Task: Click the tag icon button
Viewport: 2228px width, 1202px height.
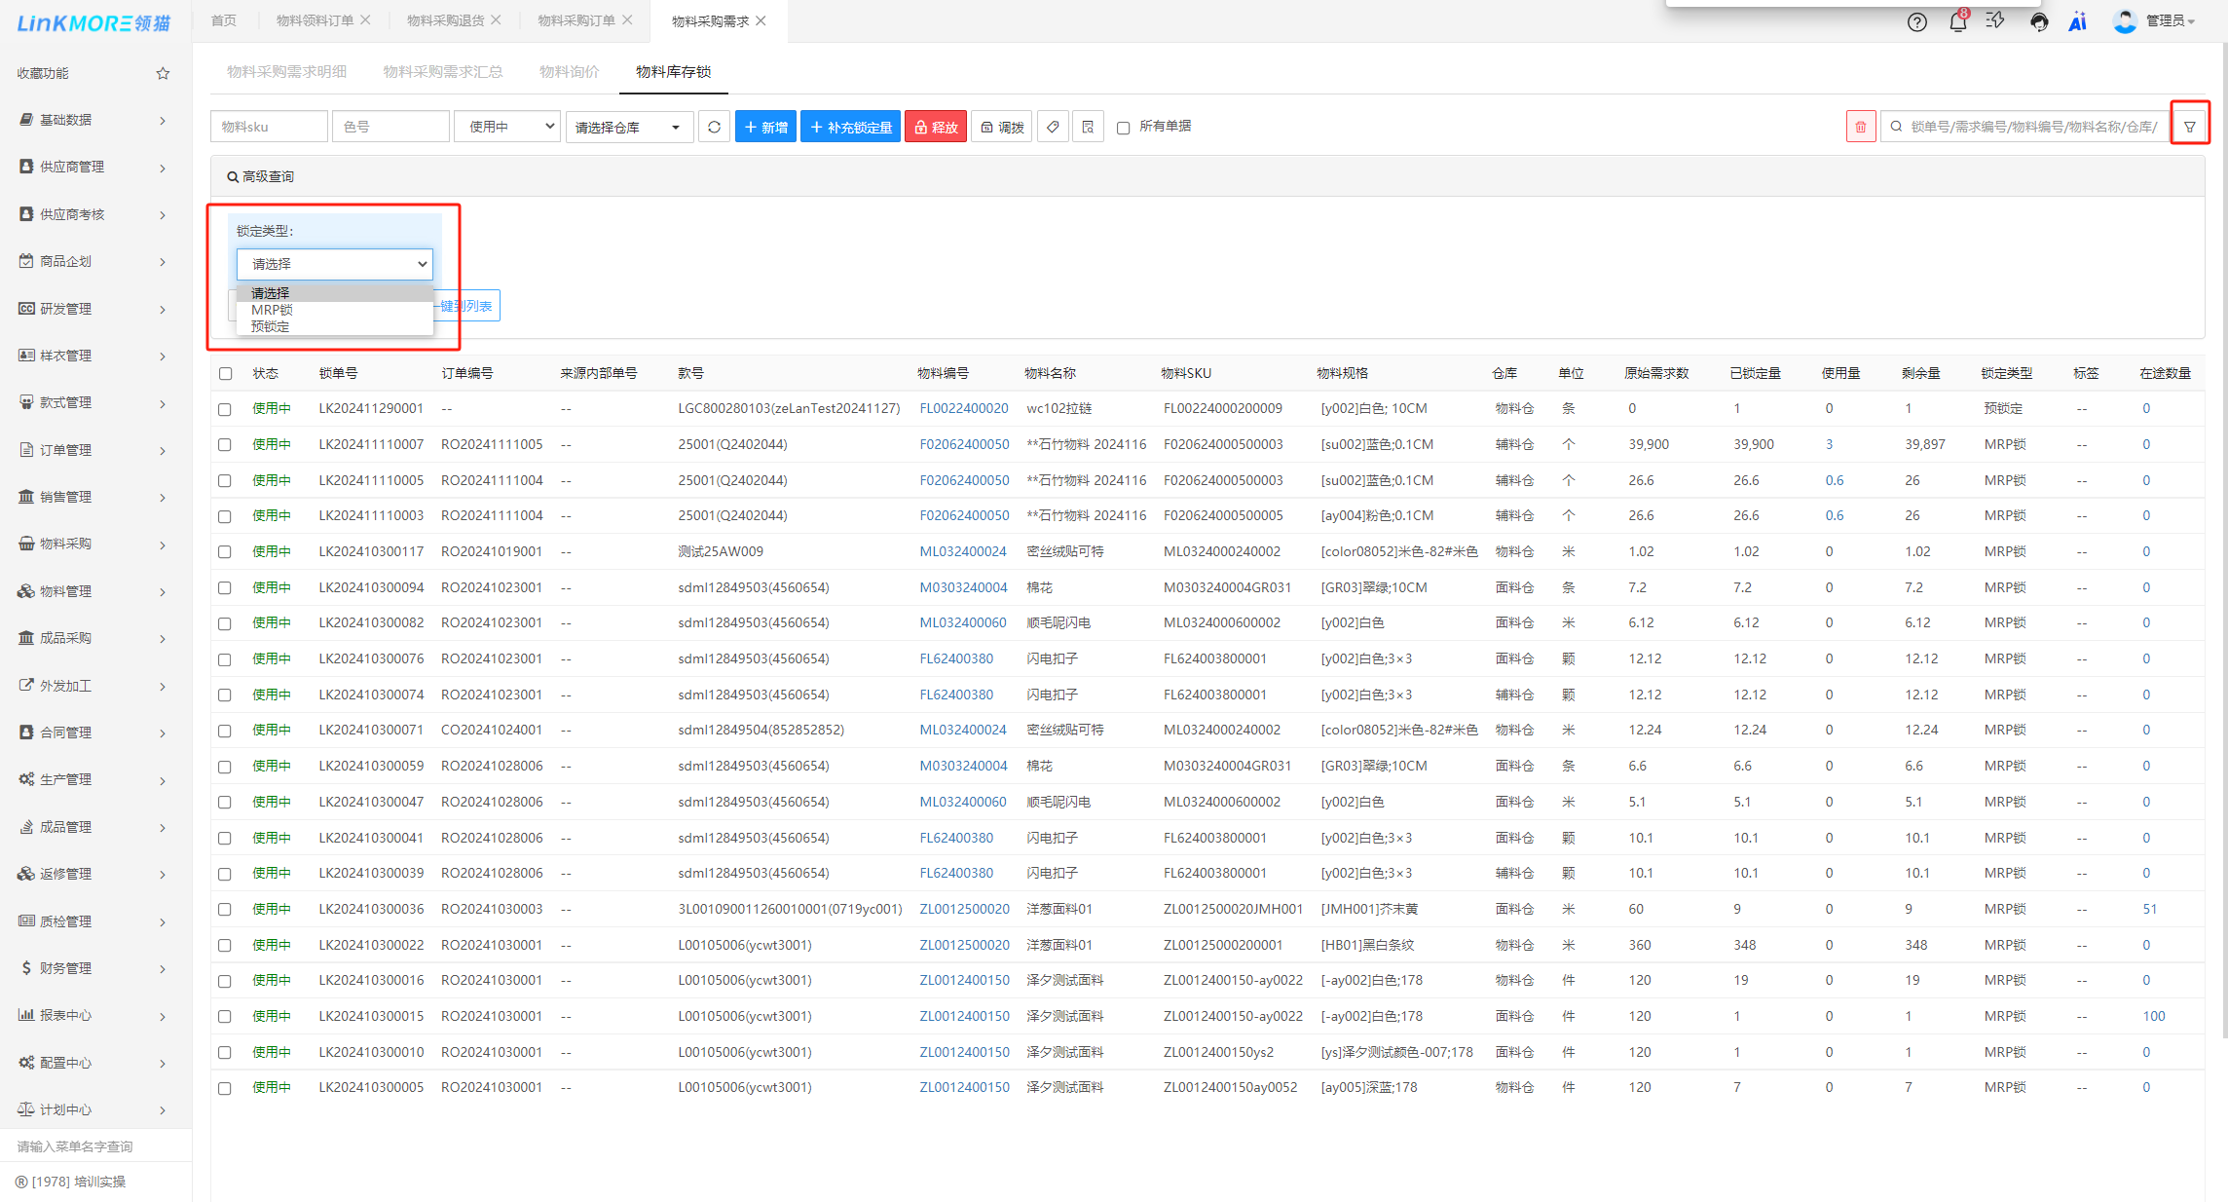Action: click(1053, 127)
